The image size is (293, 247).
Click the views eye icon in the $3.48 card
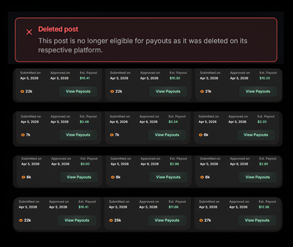[23, 135]
